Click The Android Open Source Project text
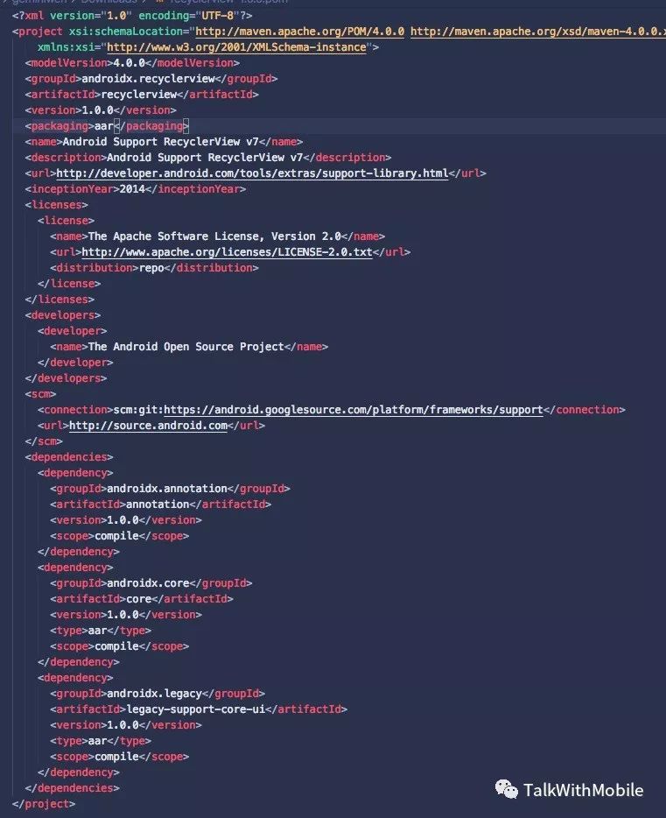This screenshot has width=666, height=818. 186,347
